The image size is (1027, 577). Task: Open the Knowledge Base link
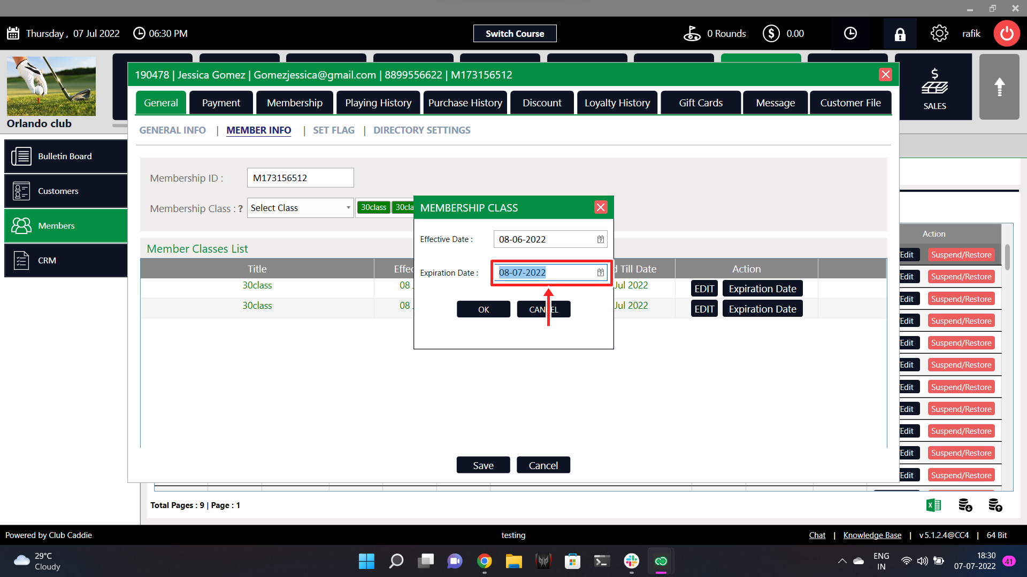tap(872, 535)
